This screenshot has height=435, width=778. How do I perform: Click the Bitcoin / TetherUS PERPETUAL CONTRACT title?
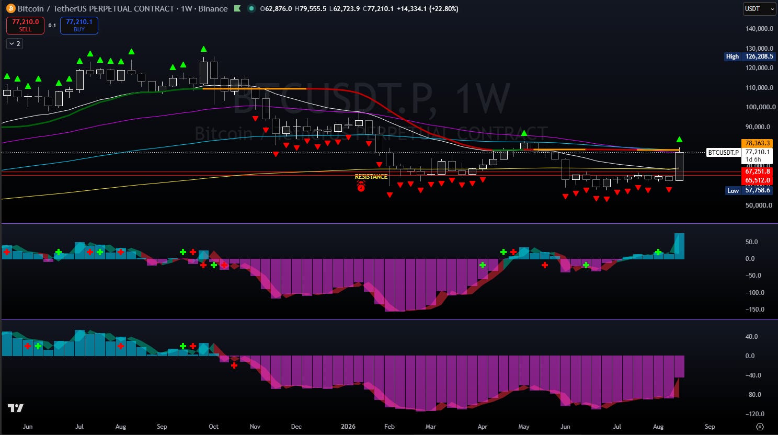(x=96, y=8)
